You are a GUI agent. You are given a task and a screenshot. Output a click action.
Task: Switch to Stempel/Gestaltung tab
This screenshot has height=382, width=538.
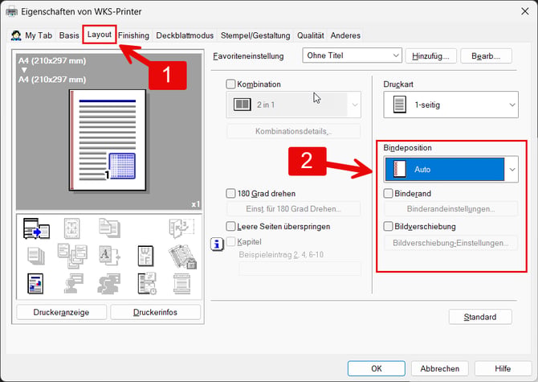(x=255, y=35)
